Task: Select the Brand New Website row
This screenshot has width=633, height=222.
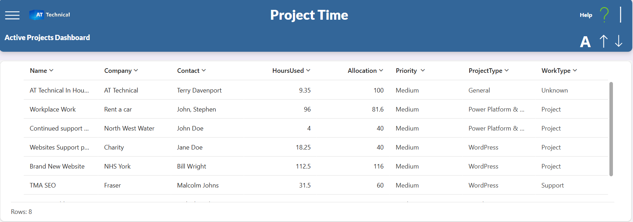Action: click(x=316, y=166)
